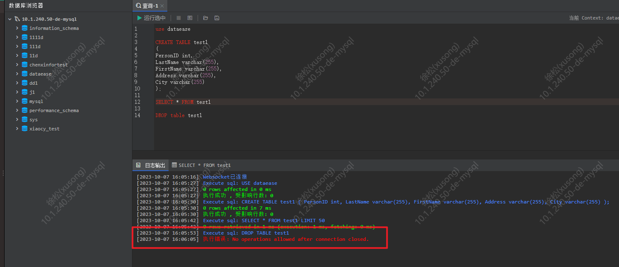Click the stop execution icon
Image resolution: width=619 pixels, height=267 pixels.
click(x=179, y=18)
